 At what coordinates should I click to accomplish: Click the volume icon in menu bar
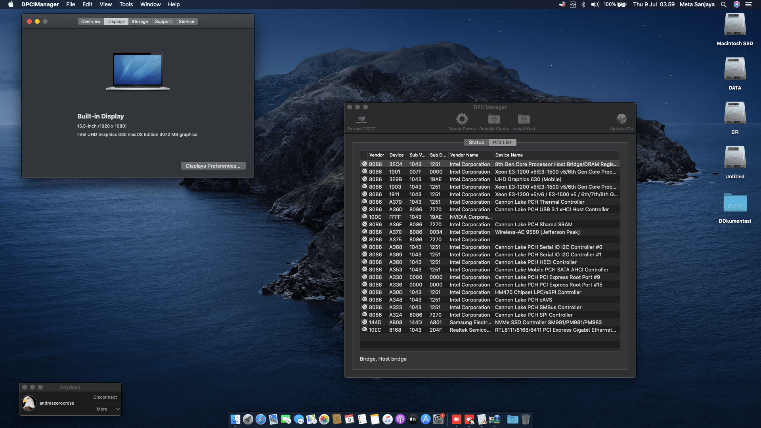(x=595, y=4)
